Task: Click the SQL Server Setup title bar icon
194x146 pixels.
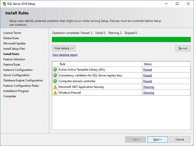Action: pyautogui.click(x=4, y=4)
